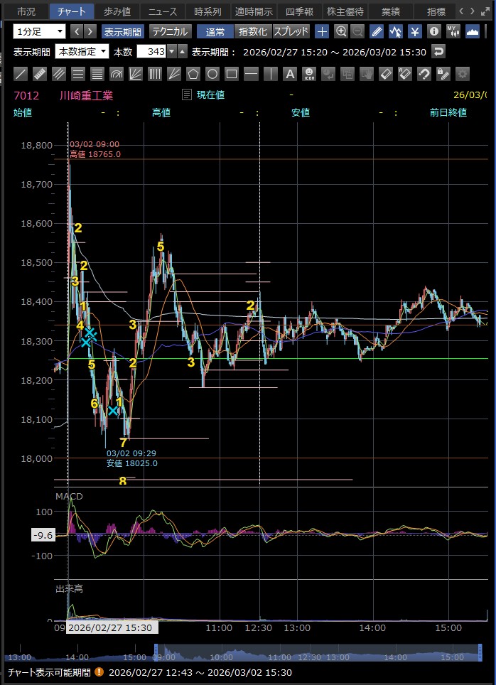Open the 1分足 timeframe dropdown

coord(40,31)
